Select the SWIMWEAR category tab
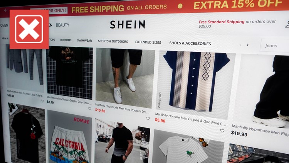The image size is (289, 163). click(84, 41)
